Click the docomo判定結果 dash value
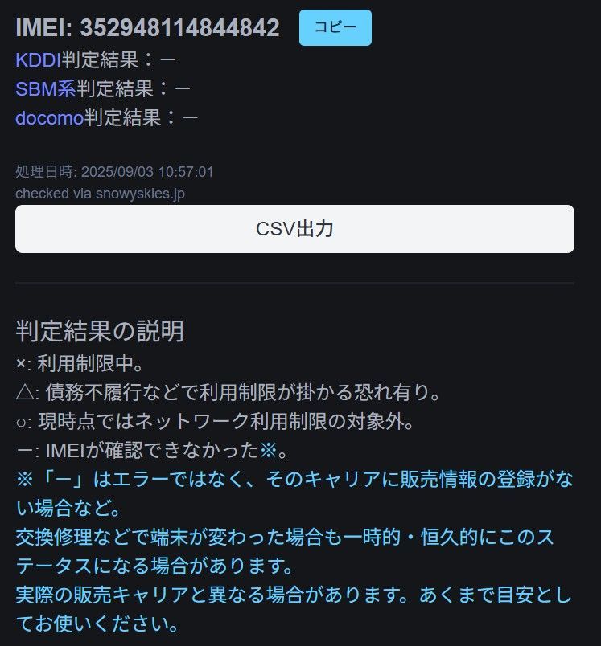 (190, 118)
